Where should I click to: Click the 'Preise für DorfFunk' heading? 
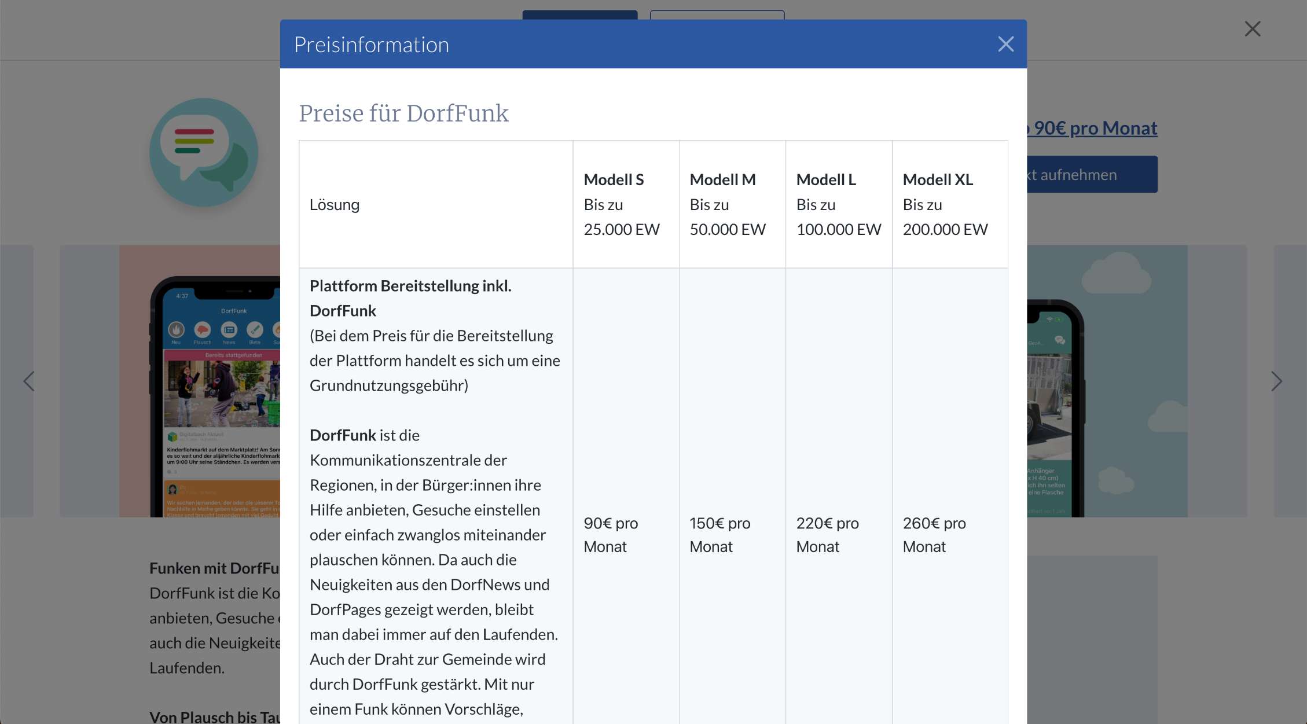click(x=403, y=113)
